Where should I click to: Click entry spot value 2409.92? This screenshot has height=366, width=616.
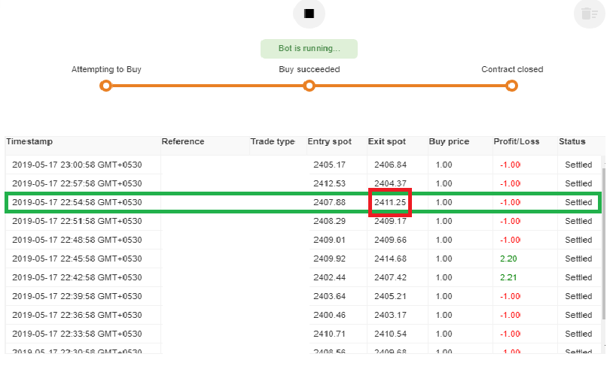pos(329,259)
